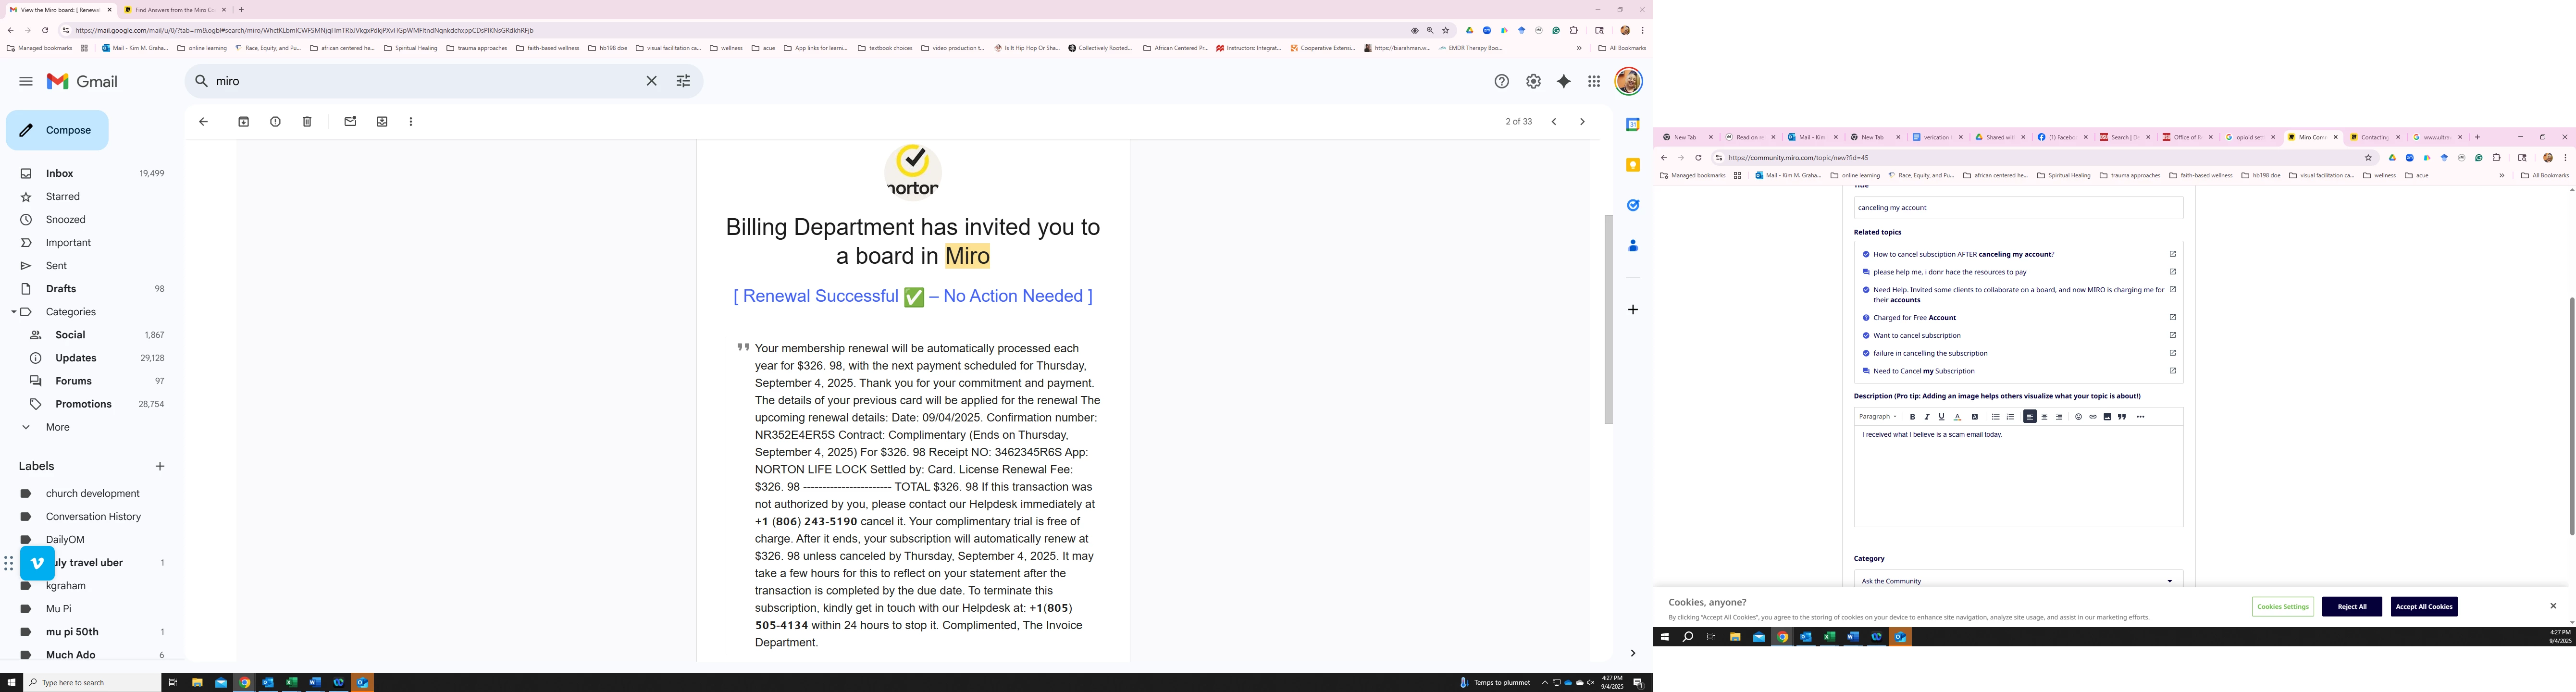Open Google Tasks in Gmail side panel
Screen dimensions: 2576x692
1633,205
